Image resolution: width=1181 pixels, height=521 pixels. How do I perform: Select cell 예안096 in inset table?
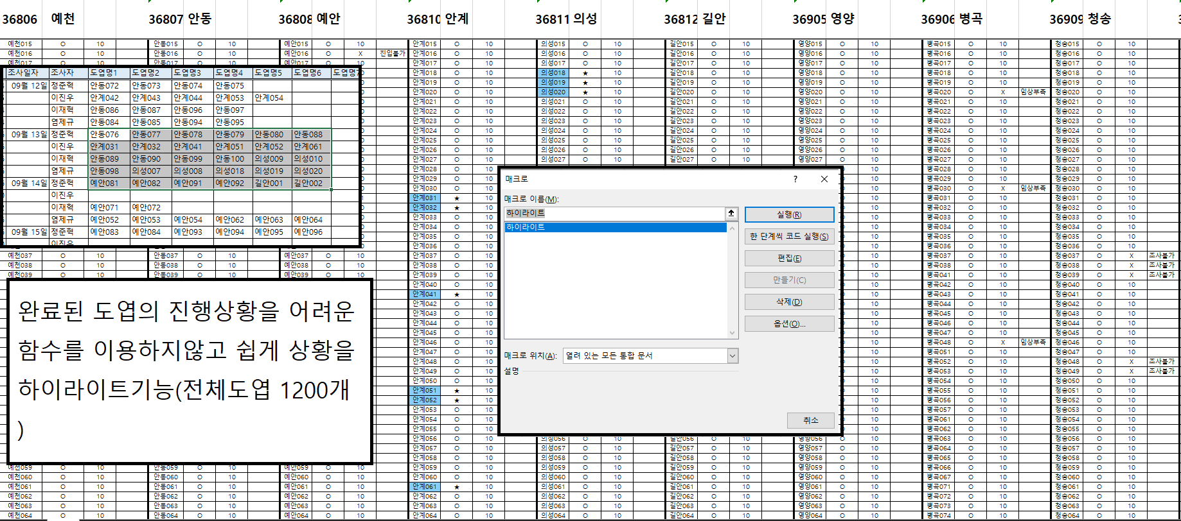312,232
